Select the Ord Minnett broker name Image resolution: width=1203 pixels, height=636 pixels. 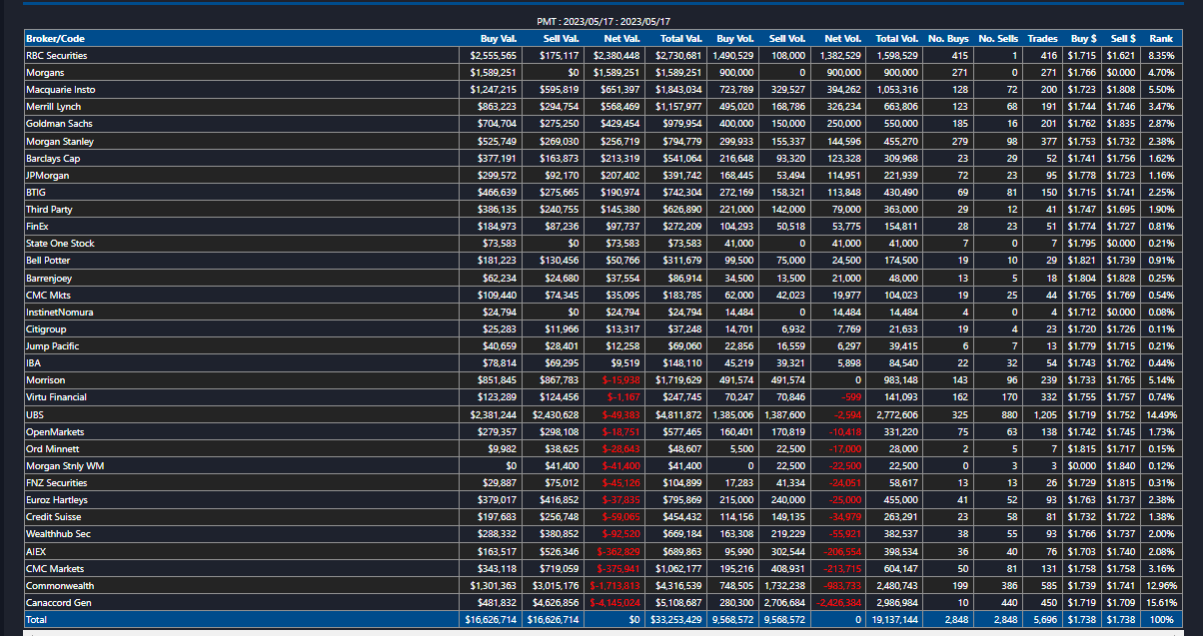[x=52, y=449]
